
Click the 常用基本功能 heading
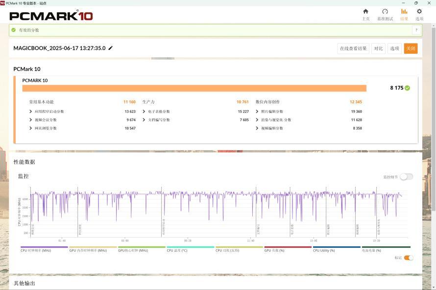tap(42, 102)
